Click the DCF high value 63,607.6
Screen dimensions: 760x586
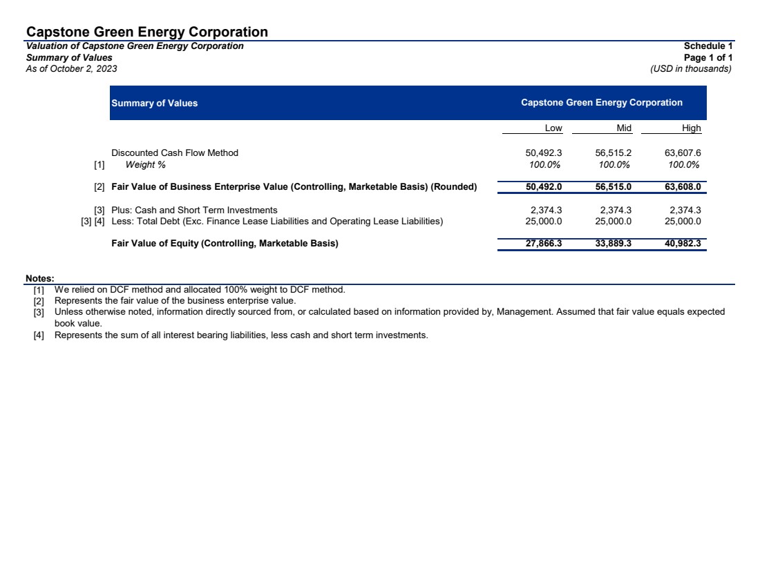point(683,153)
